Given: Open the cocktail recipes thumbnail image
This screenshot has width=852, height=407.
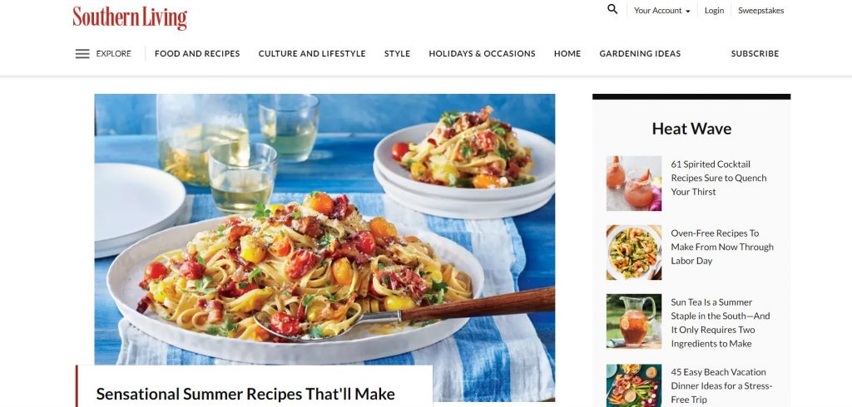Looking at the screenshot, I should [x=634, y=184].
